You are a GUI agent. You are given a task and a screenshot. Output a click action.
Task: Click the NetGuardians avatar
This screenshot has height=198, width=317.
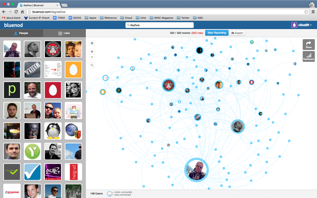click(12, 191)
